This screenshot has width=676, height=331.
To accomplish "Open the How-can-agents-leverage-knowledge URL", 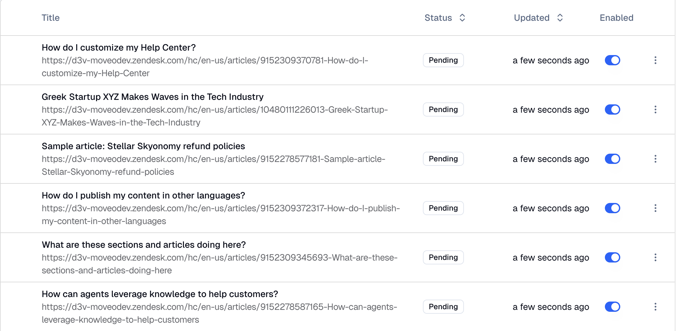I will point(219,313).
